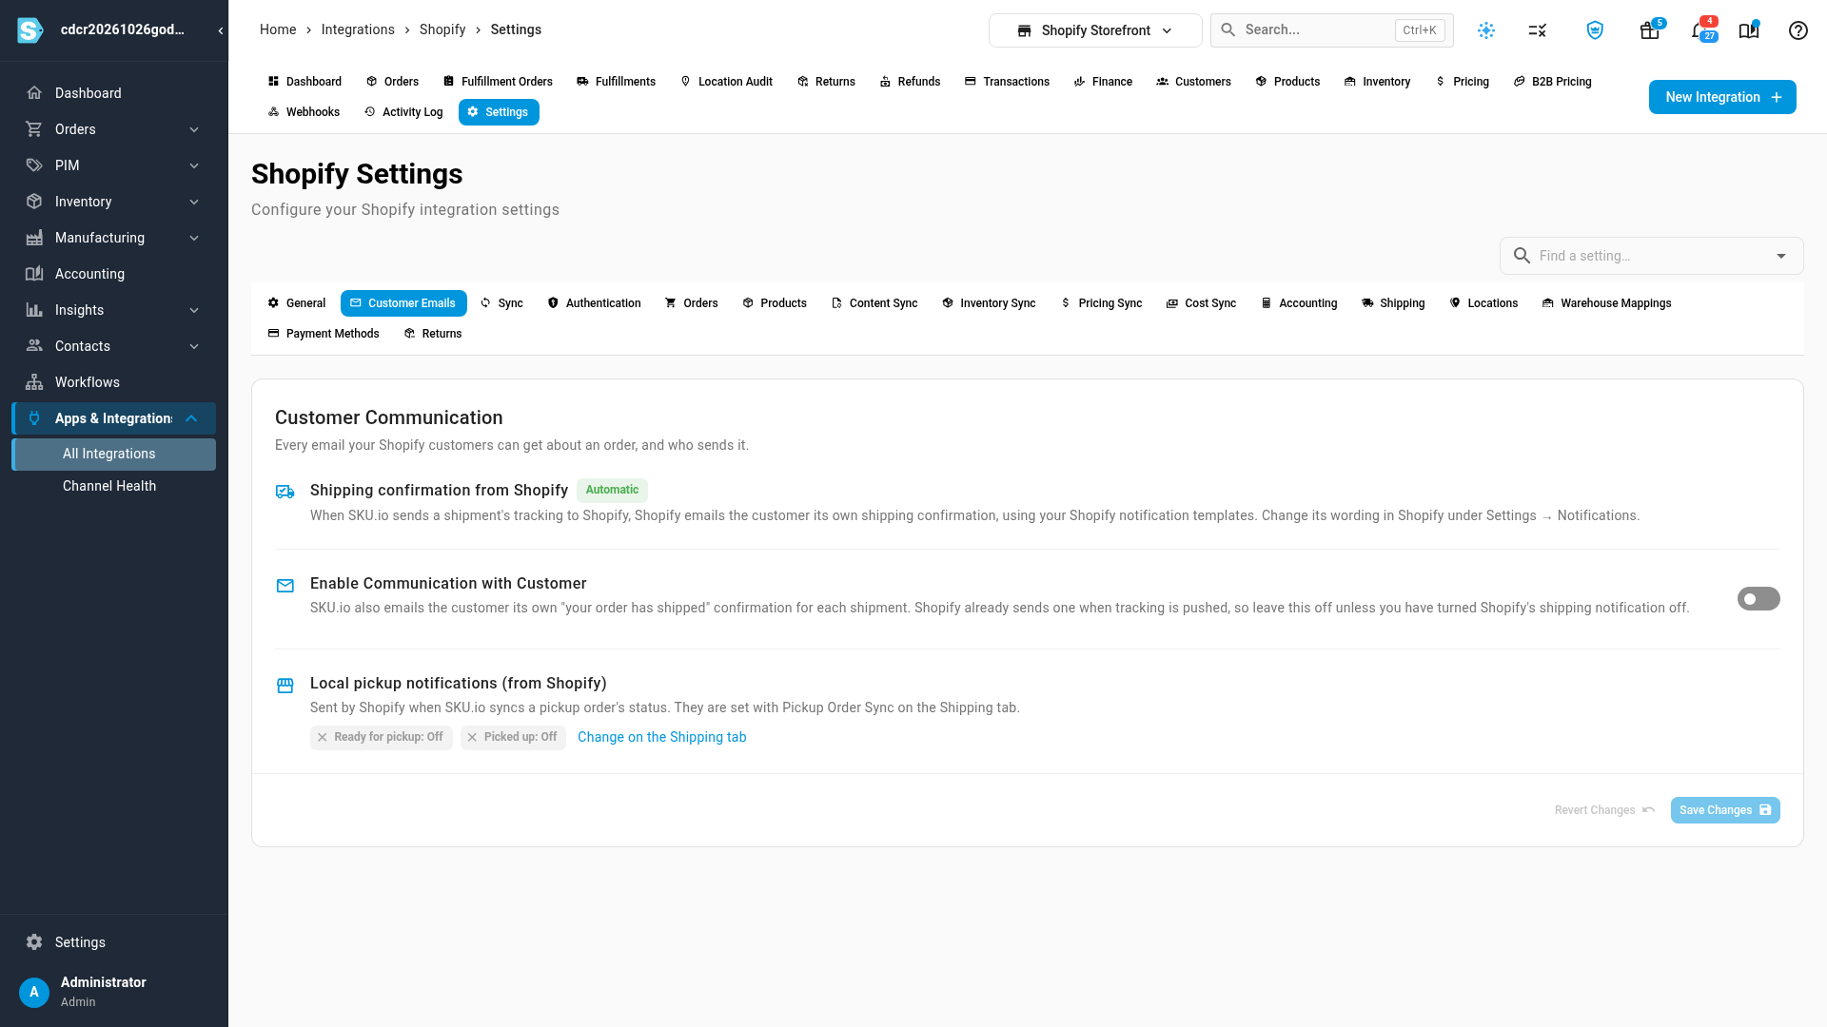Follow the Change on the Shipping tab link

click(661, 737)
